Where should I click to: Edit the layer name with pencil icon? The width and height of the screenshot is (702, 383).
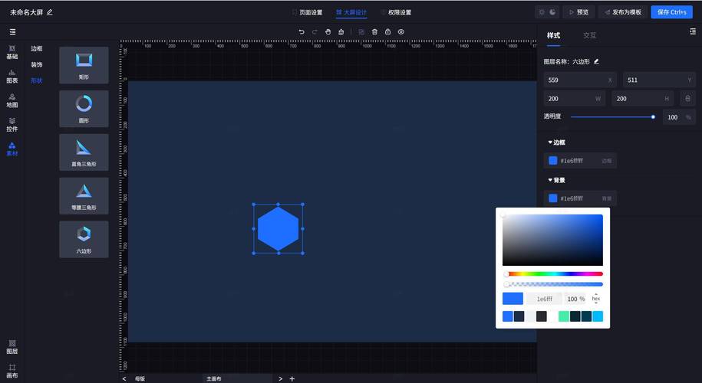[596, 61]
